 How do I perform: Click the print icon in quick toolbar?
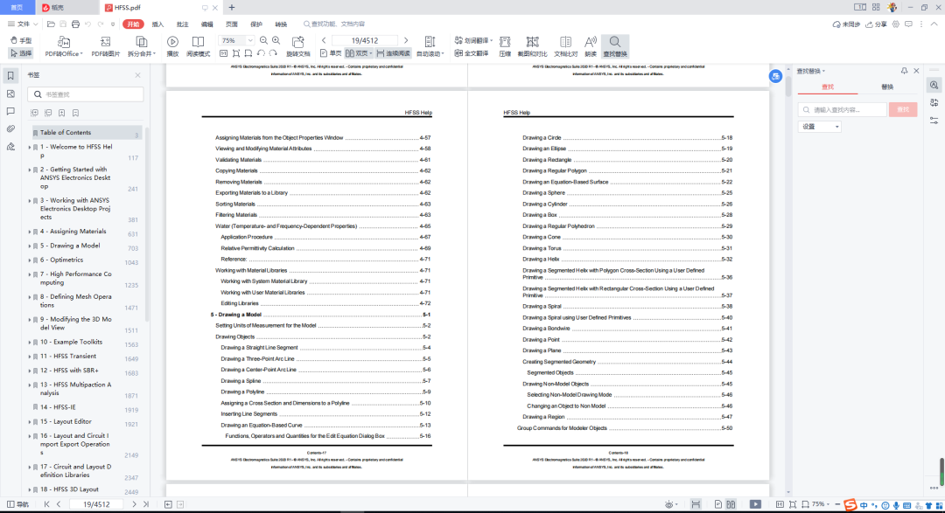[x=75, y=24]
